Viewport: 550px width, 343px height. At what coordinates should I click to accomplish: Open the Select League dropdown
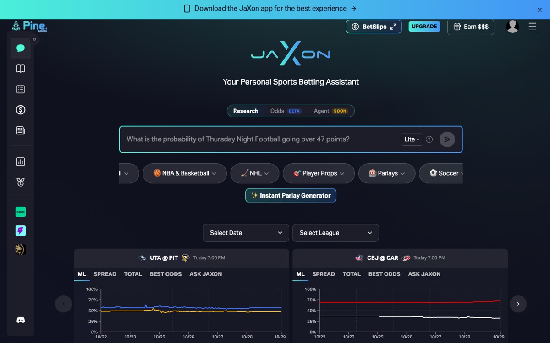coord(335,233)
